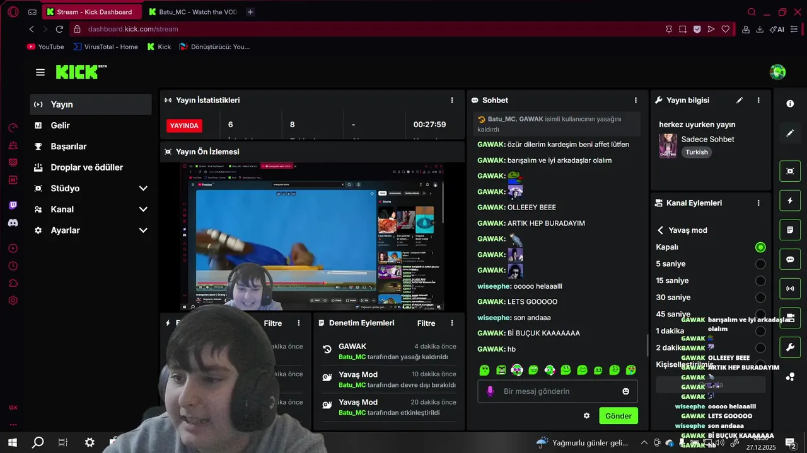807x453 pixels.
Task: Click the three-circles icon at rail bottom
Action: coord(790,377)
